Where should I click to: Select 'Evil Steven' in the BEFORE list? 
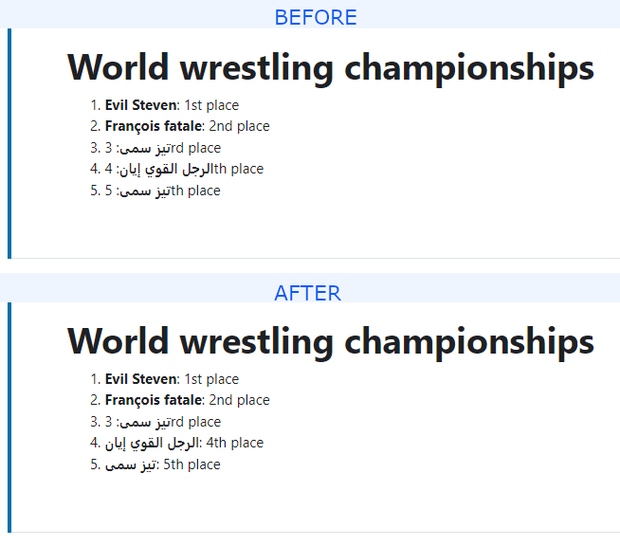tap(140, 105)
